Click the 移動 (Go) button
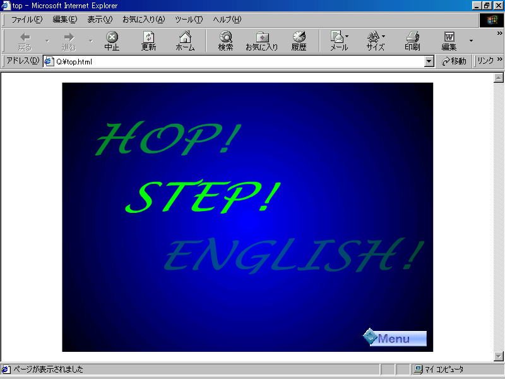Viewport: 505px width, 379px height. [454, 61]
